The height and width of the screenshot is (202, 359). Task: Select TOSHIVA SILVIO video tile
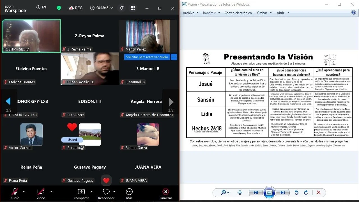click(31, 36)
